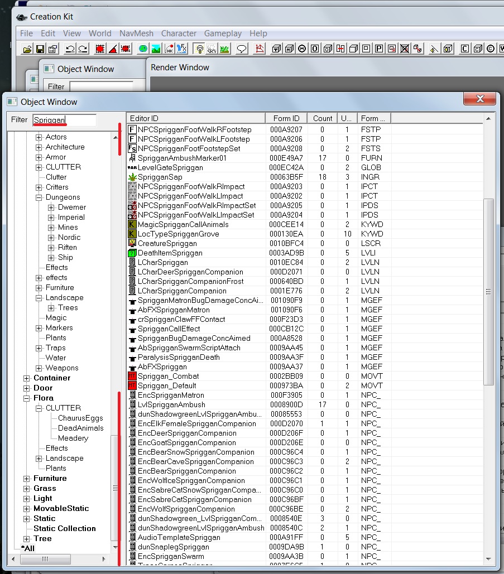This screenshot has height=574, width=504.
Task: Sort the list by Editor ID column
Action: [x=196, y=118]
